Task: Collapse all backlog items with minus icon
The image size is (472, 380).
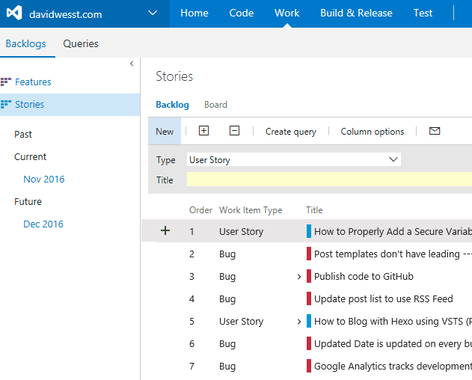Action: [x=234, y=131]
